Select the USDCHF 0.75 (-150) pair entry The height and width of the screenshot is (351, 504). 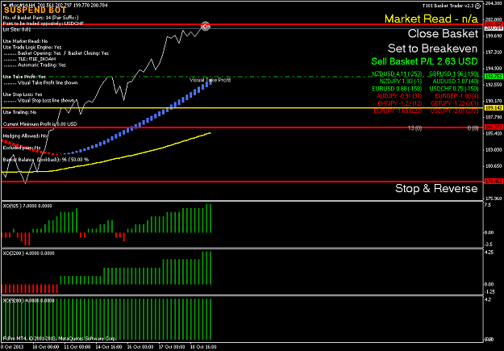coord(454,89)
